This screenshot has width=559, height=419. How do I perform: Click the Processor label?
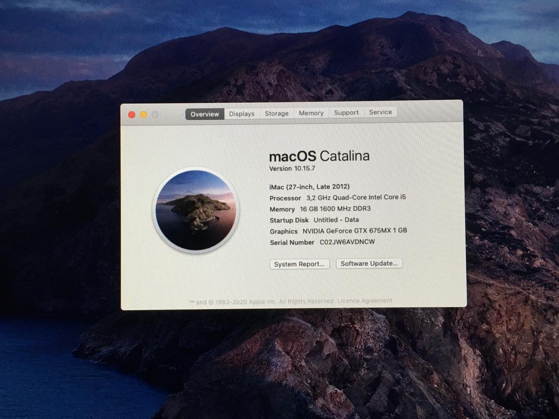(x=285, y=198)
